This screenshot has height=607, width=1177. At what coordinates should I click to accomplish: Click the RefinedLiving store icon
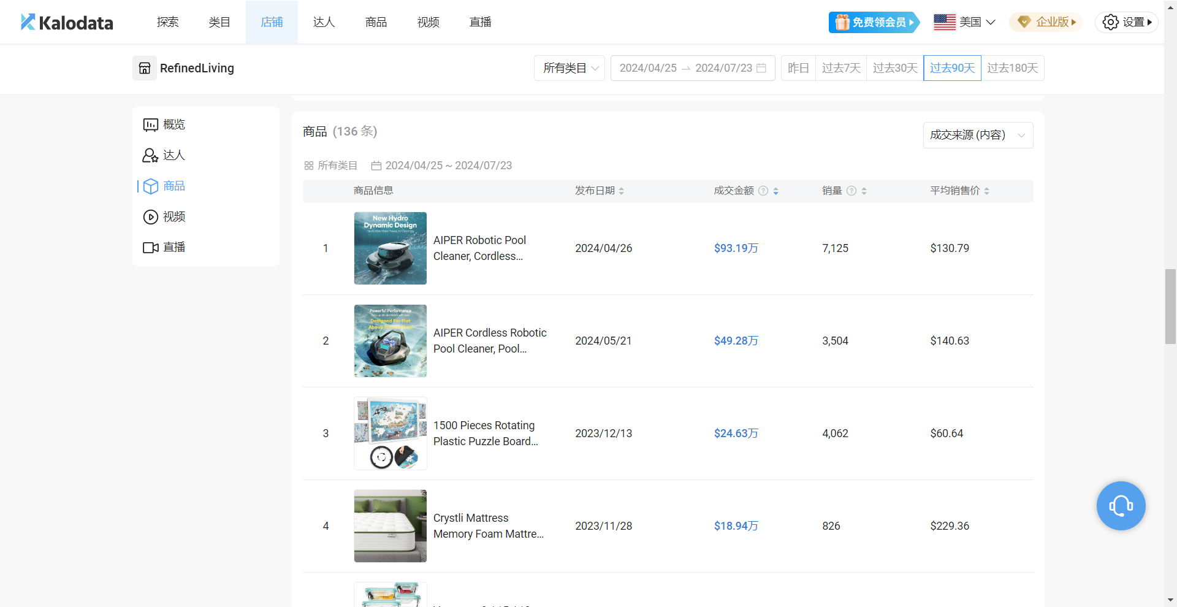145,68
